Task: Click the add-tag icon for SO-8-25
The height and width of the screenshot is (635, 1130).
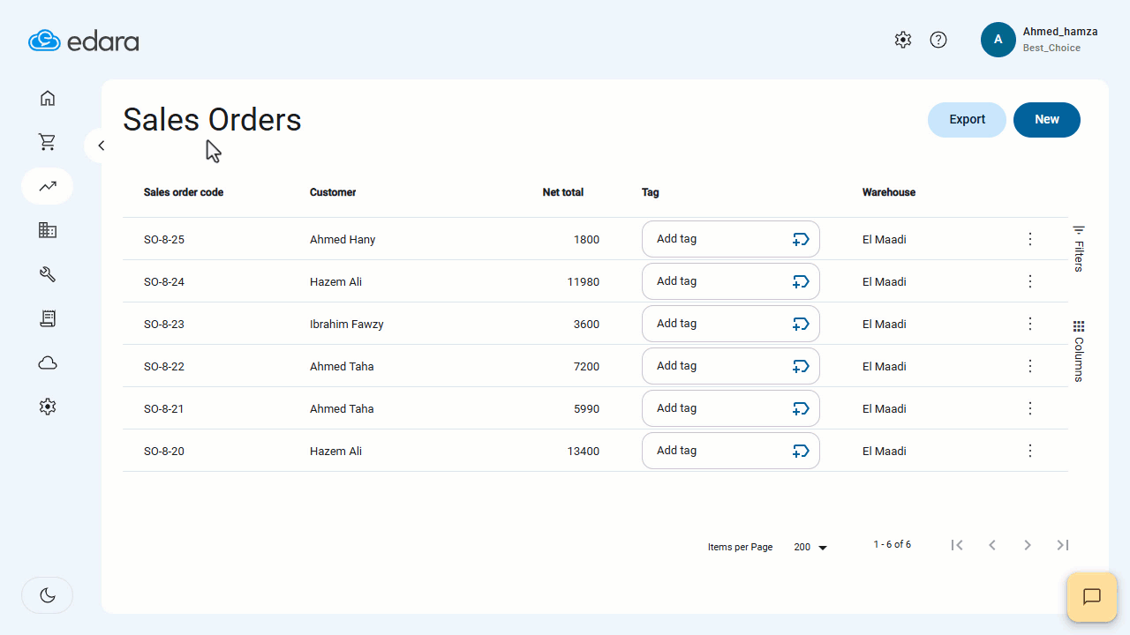Action: [x=801, y=239]
